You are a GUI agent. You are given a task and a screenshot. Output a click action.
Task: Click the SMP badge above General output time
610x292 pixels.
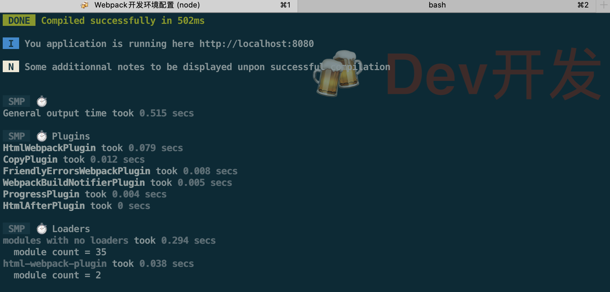(16, 101)
